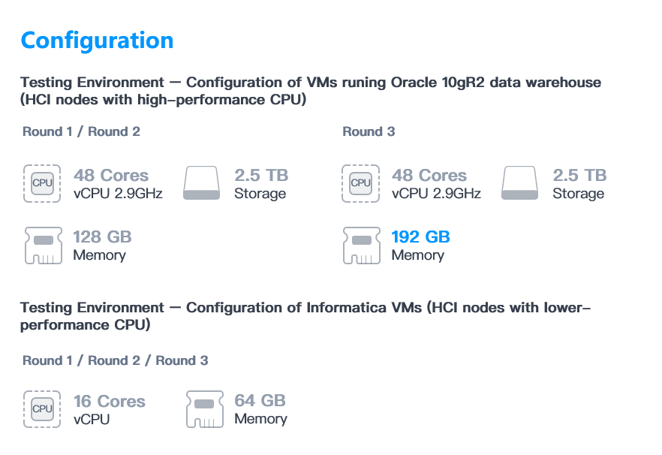Click the CPU icon beside 16 Cores

tap(42, 409)
